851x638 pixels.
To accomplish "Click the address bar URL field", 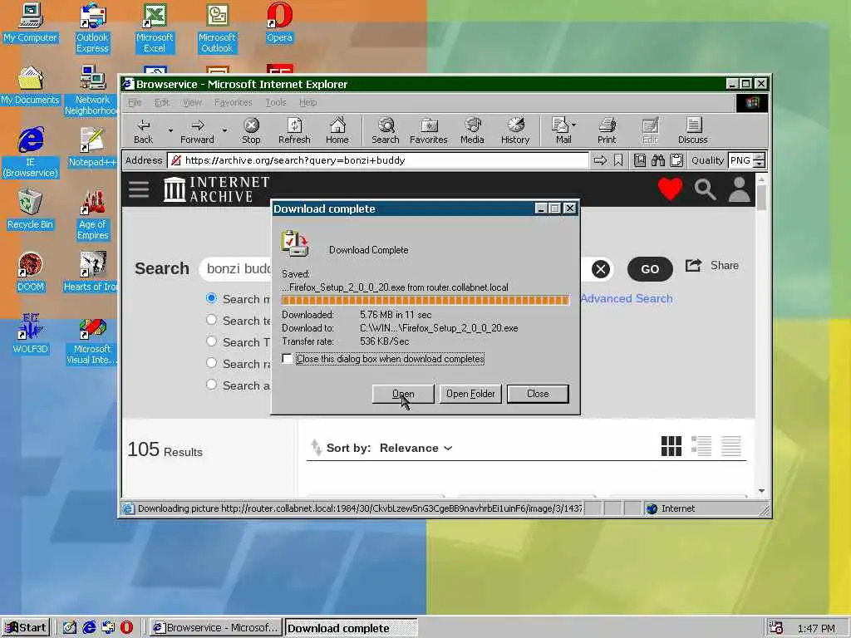I will (378, 160).
